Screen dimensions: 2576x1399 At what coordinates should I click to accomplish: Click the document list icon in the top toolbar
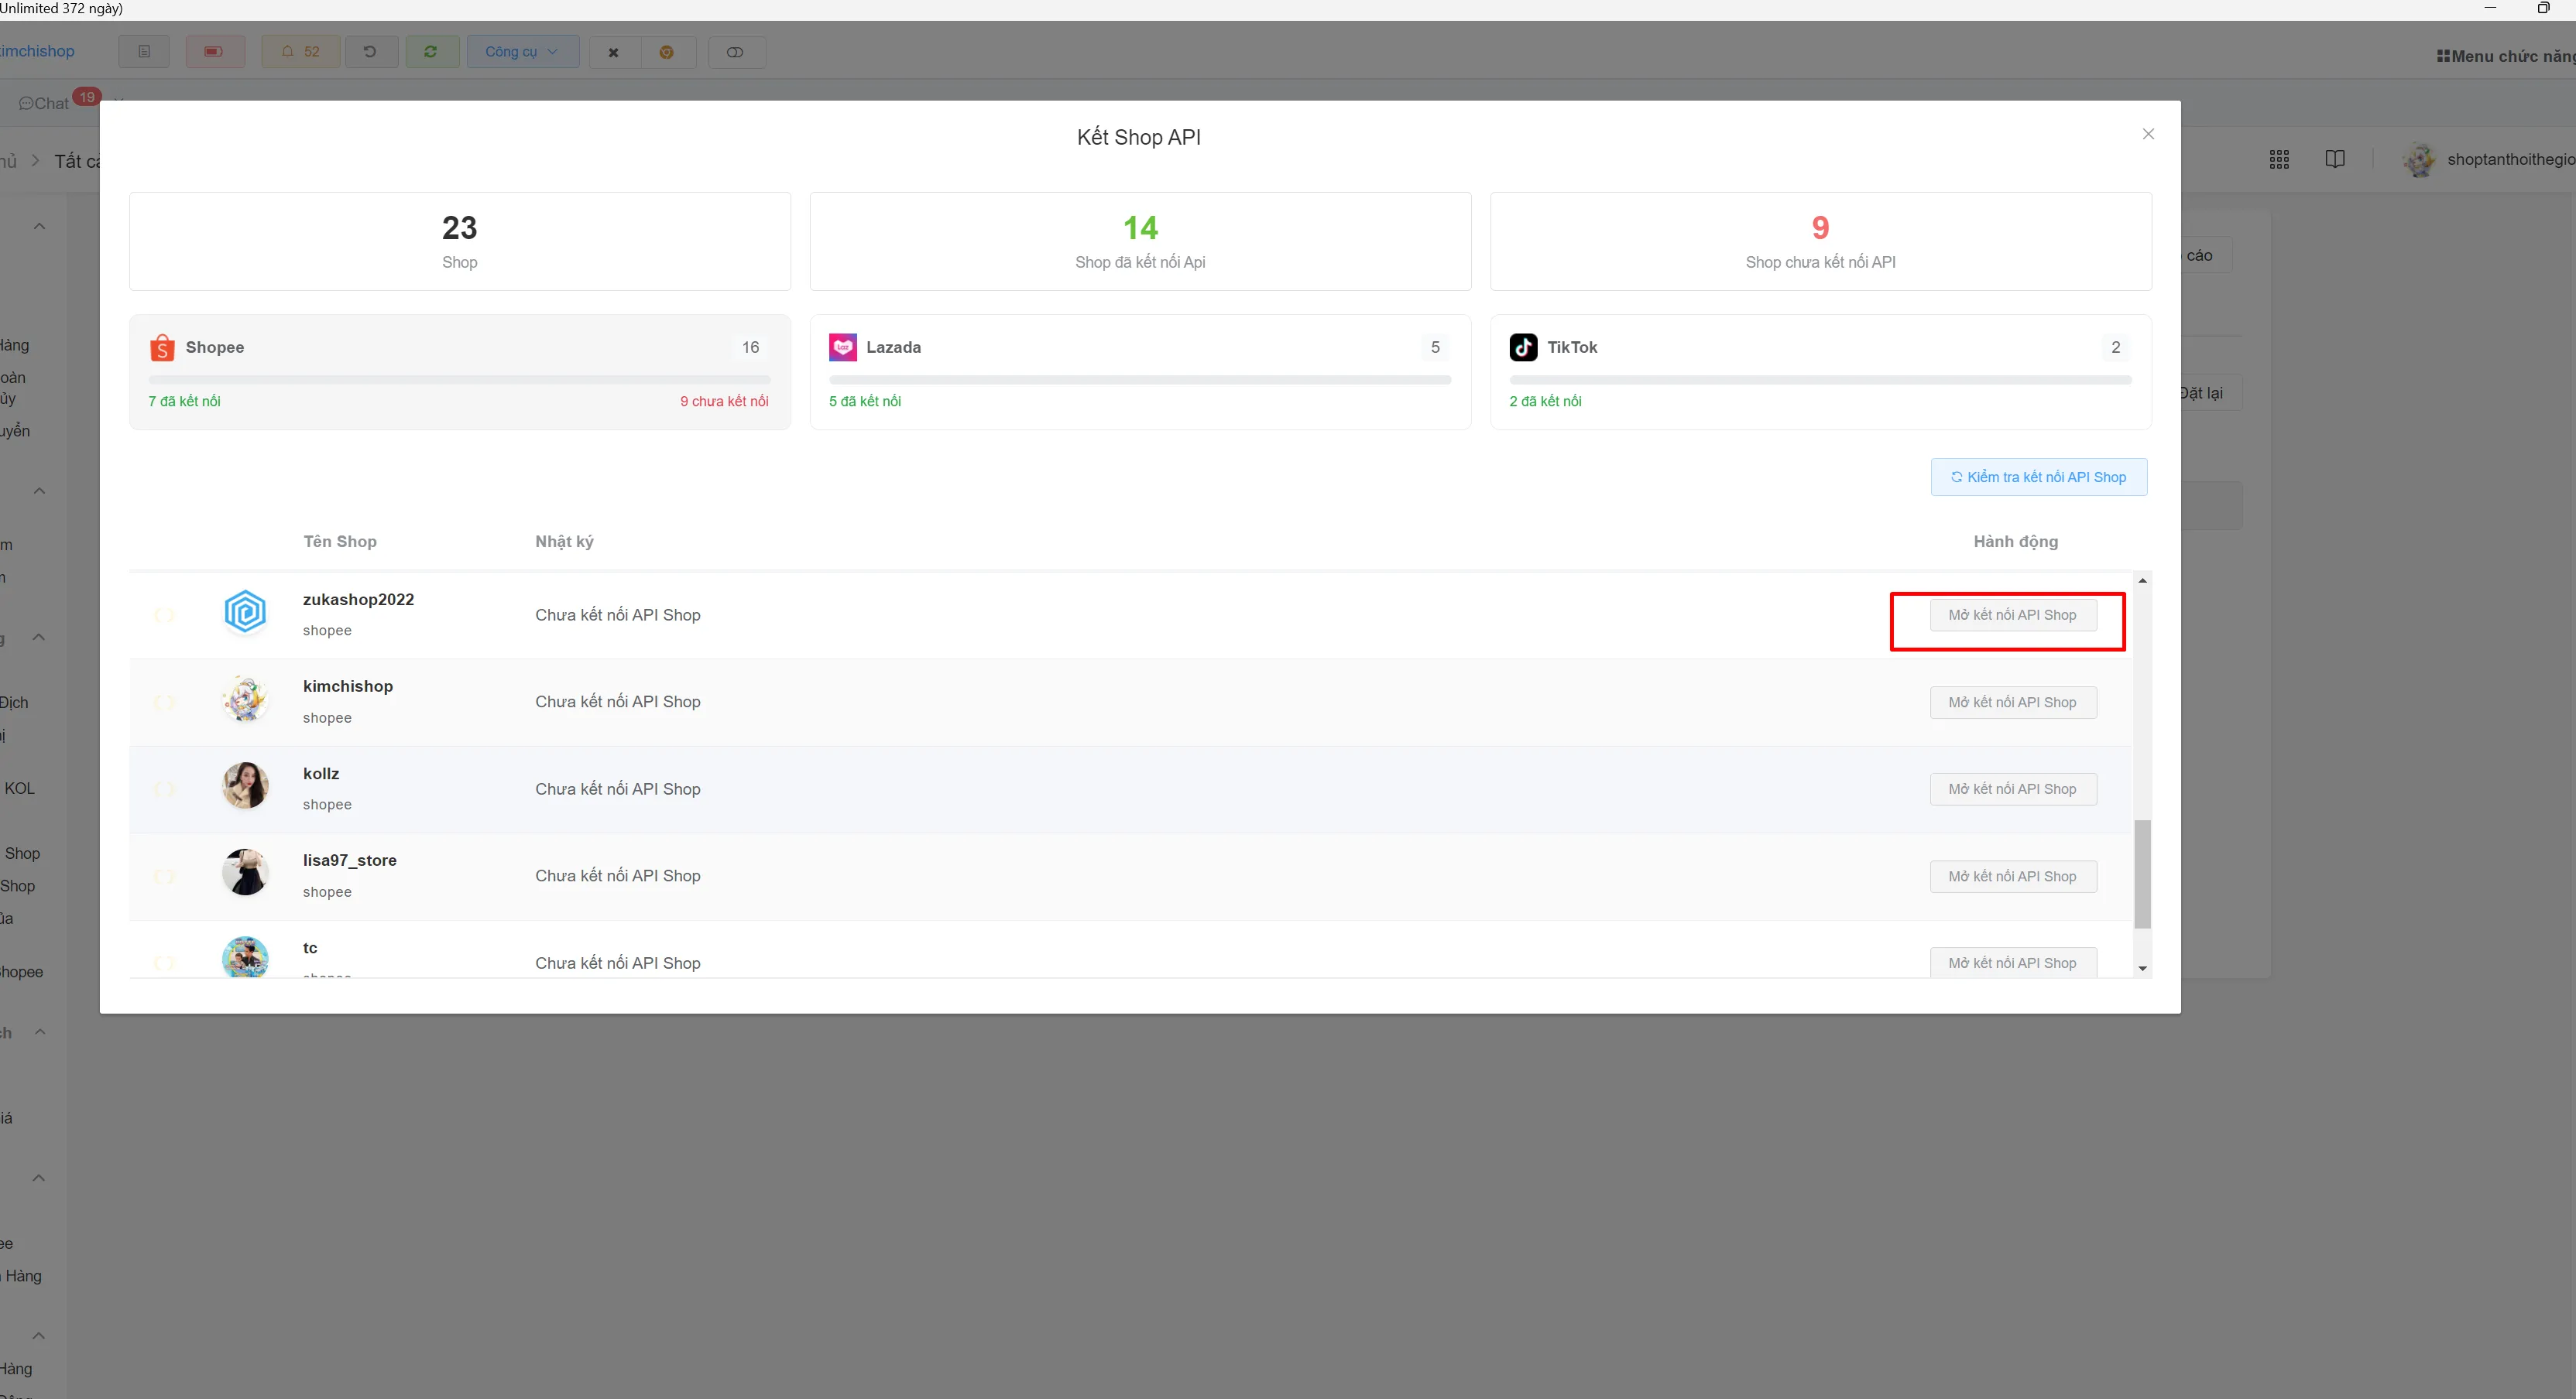click(x=144, y=52)
